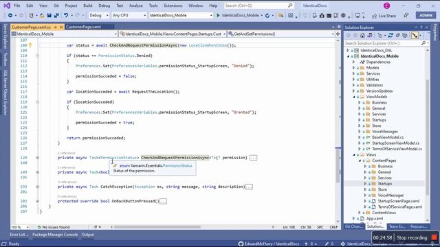Click the PermissionStatus link in tooltip

[177, 166]
